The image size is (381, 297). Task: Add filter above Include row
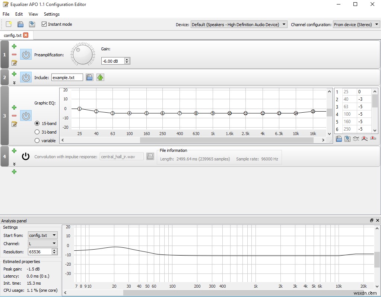[x=14, y=74]
